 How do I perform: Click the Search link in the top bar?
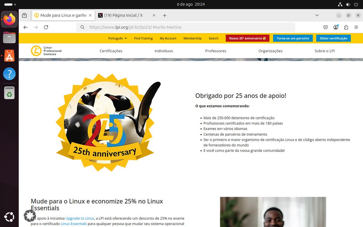click(x=214, y=38)
